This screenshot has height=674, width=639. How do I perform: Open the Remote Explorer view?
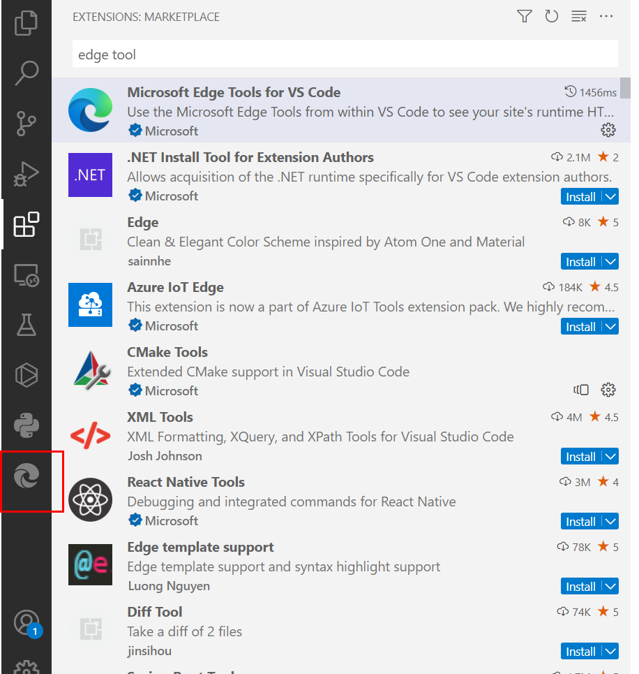point(26,275)
